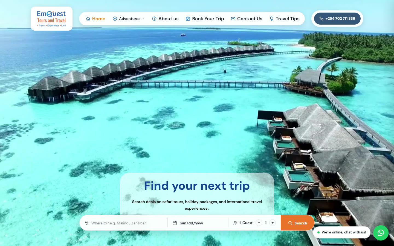The width and height of the screenshot is (394, 246).
Task: Click the orange Search button
Action: (297, 223)
